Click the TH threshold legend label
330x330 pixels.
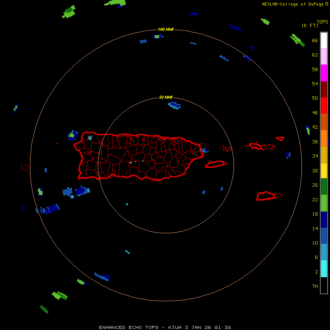[315, 286]
